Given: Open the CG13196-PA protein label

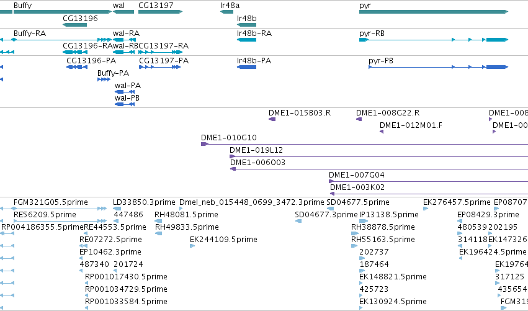Looking at the screenshot, I should click(91, 61).
